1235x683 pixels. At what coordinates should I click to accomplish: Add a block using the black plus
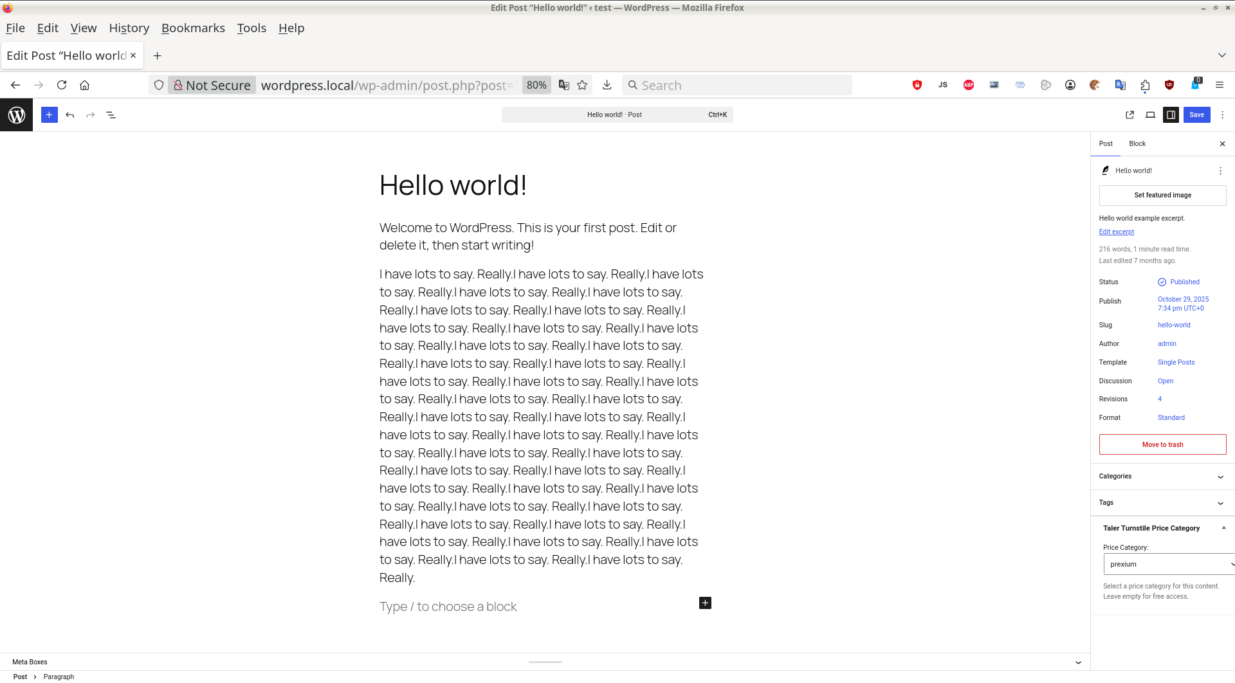click(x=706, y=603)
